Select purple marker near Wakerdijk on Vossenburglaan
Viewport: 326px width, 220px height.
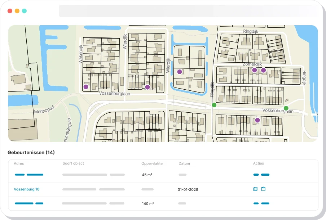click(86, 87)
